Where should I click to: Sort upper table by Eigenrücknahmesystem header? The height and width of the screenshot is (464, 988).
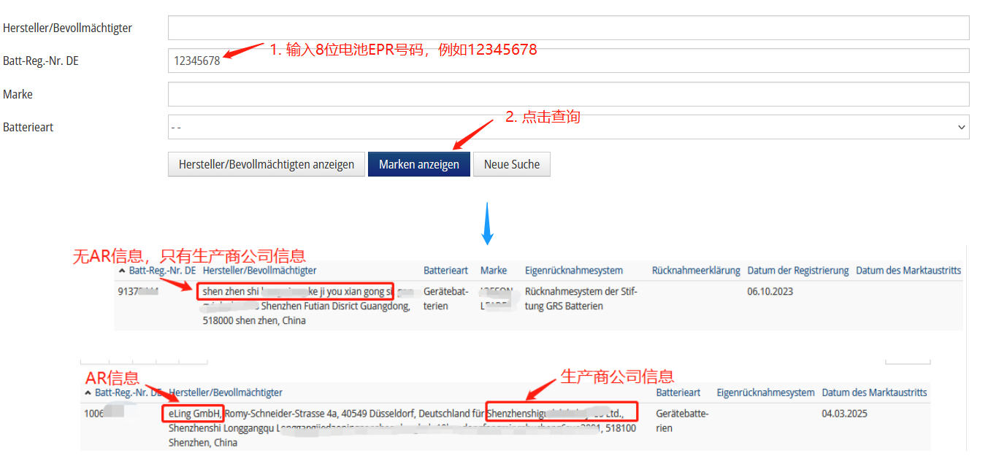point(573,271)
